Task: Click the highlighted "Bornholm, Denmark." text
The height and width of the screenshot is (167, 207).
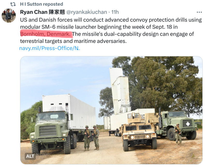Action: click(x=46, y=34)
